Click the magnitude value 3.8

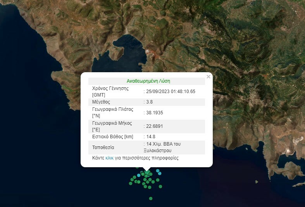(x=150, y=102)
